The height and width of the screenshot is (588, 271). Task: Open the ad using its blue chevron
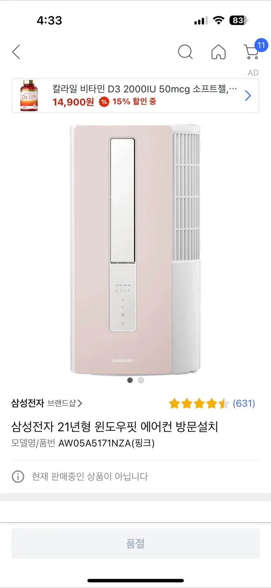coord(248,96)
